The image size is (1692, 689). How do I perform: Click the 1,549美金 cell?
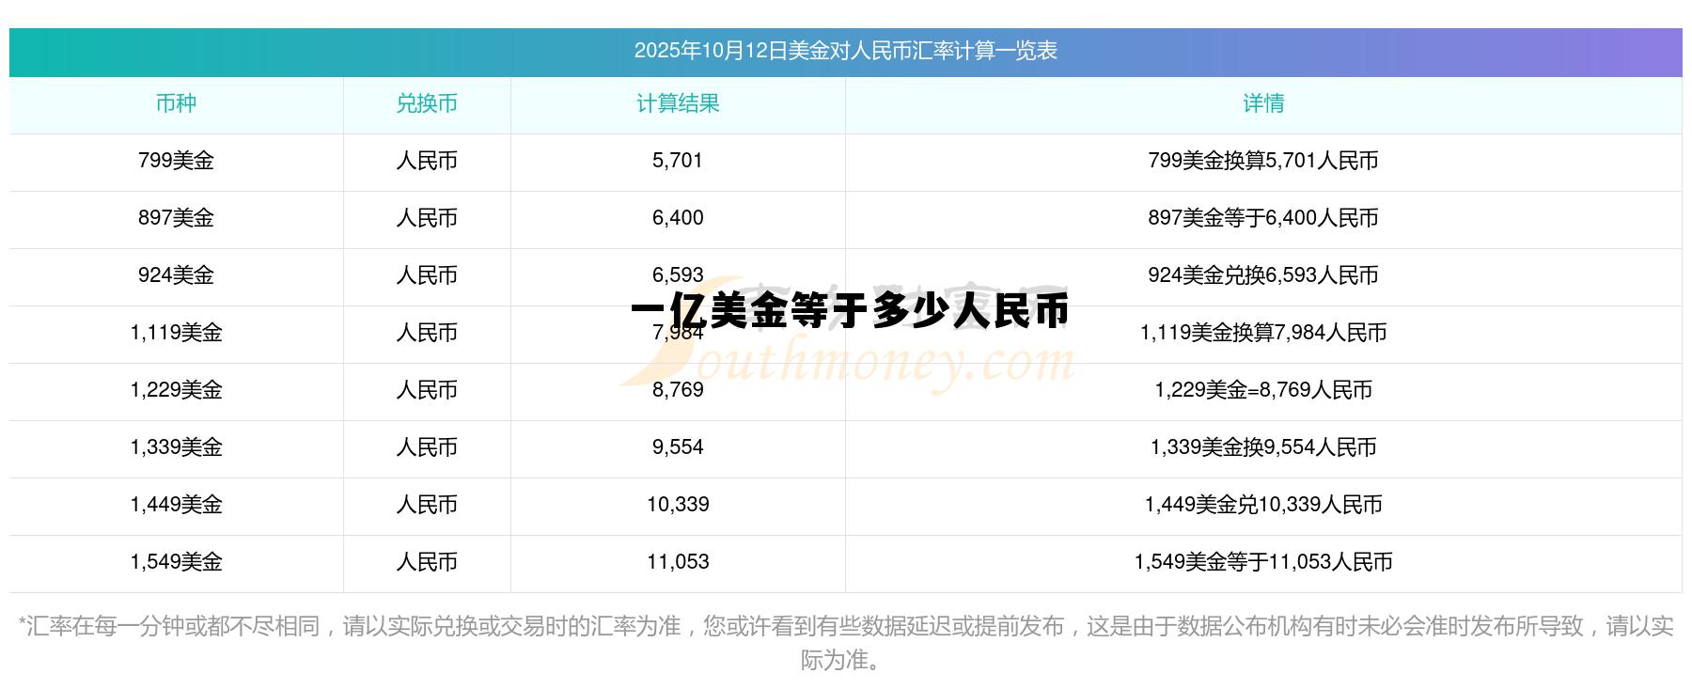coord(176,562)
